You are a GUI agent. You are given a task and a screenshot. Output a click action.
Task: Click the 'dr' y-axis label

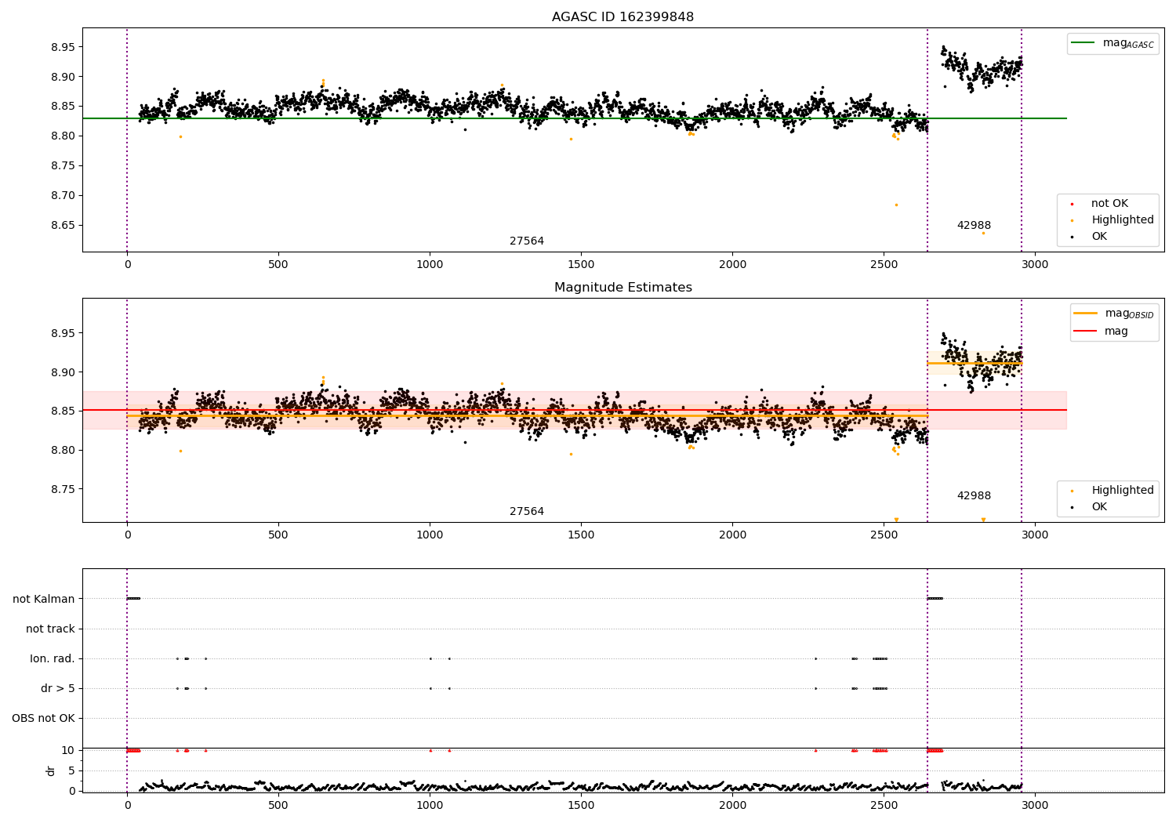(51, 770)
